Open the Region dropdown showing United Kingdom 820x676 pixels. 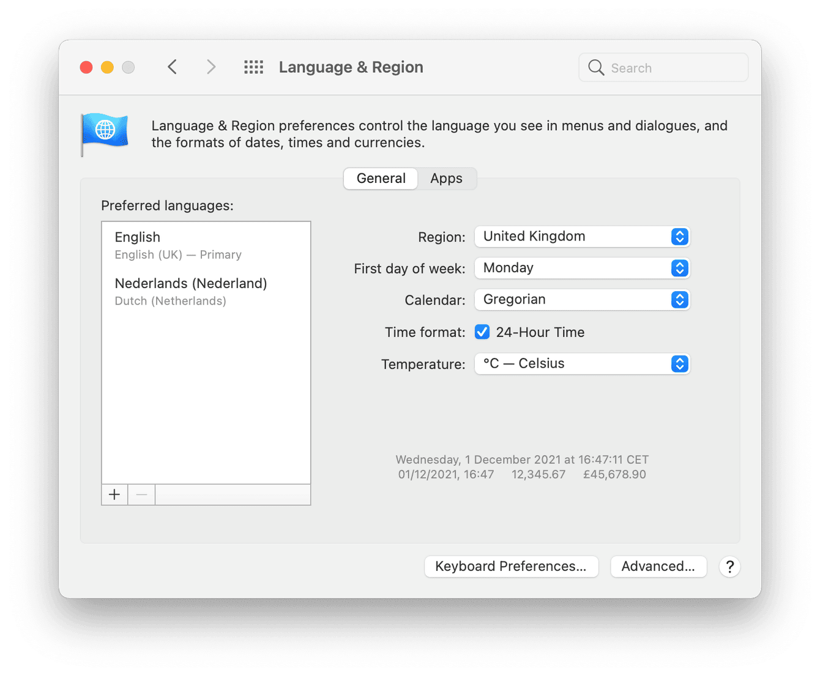581,237
